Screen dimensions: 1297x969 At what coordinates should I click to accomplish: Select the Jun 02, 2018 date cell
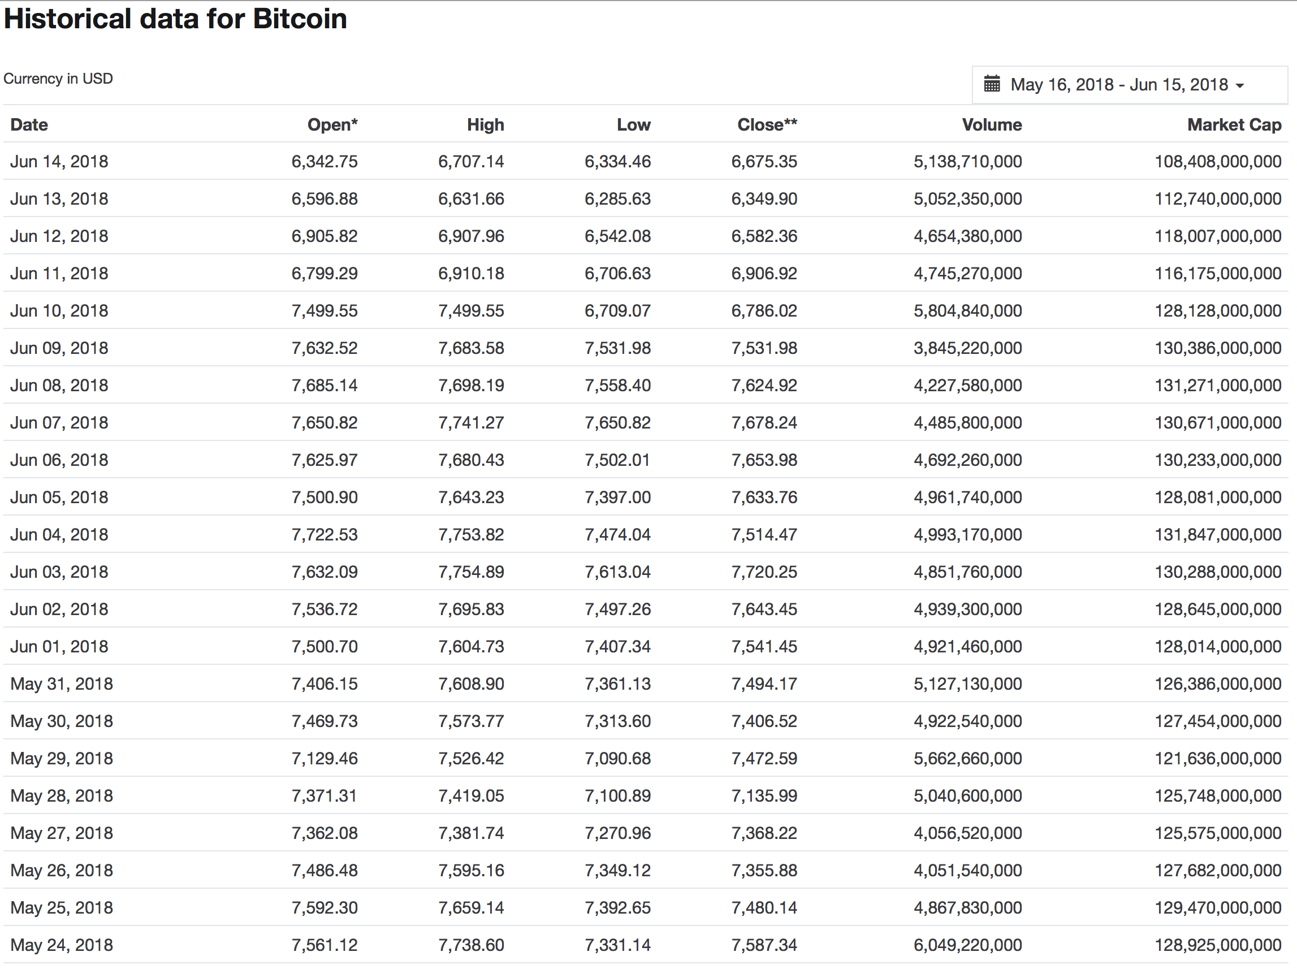click(59, 609)
